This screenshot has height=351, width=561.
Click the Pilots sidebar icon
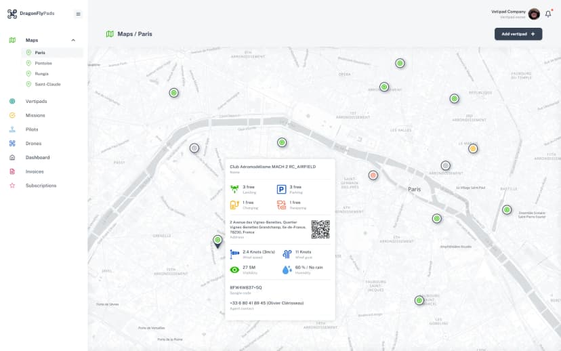[x=12, y=129]
